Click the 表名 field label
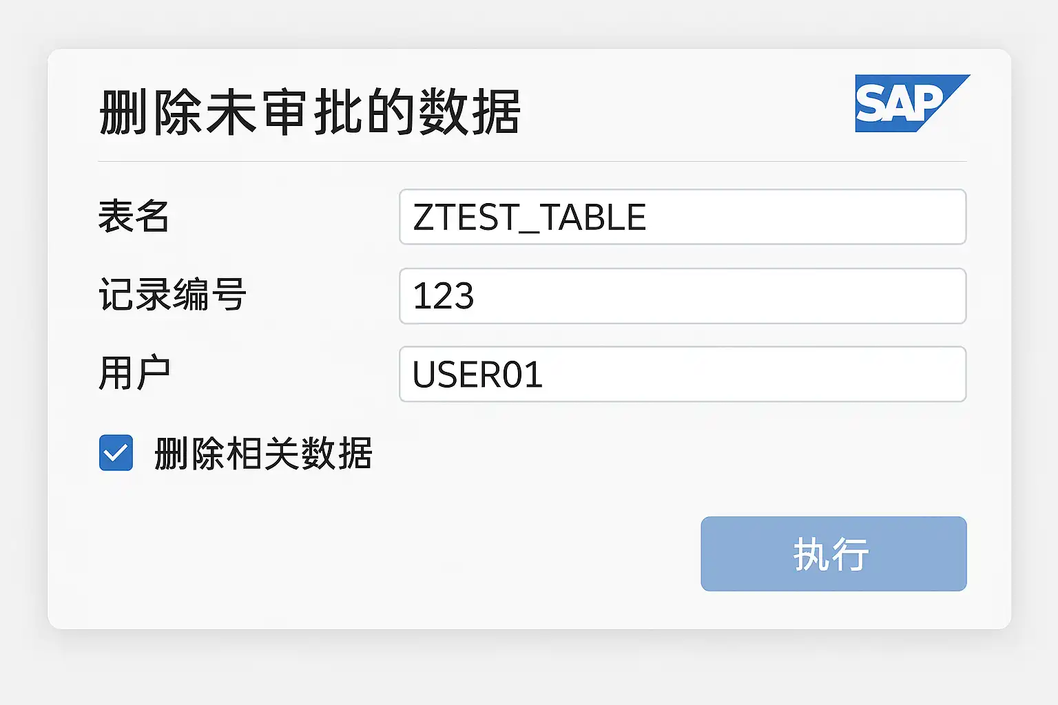1058x705 pixels. (134, 217)
